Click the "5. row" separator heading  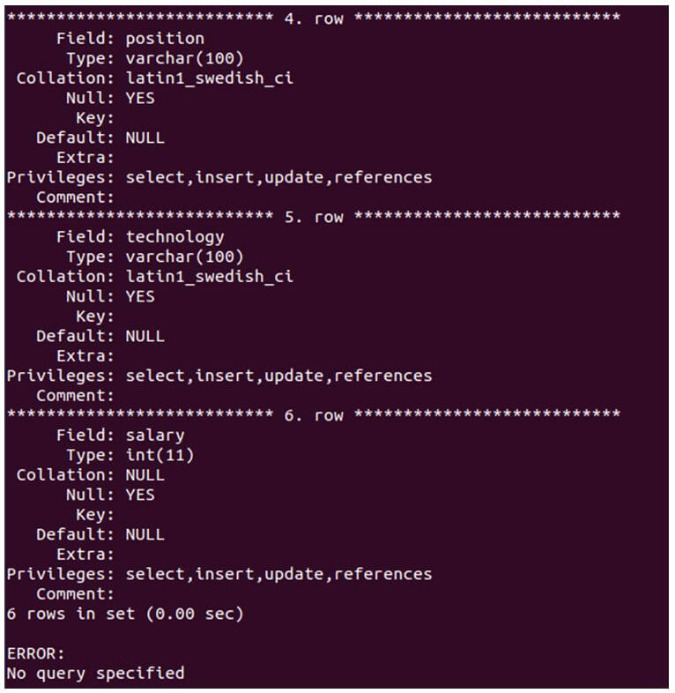[x=314, y=217]
